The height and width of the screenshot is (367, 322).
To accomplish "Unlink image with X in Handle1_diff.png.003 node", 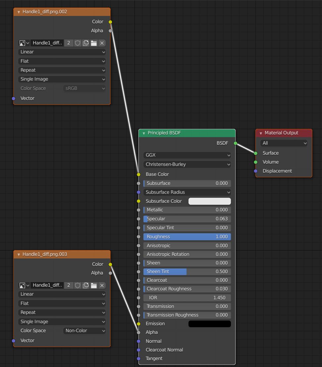I will coord(102,285).
